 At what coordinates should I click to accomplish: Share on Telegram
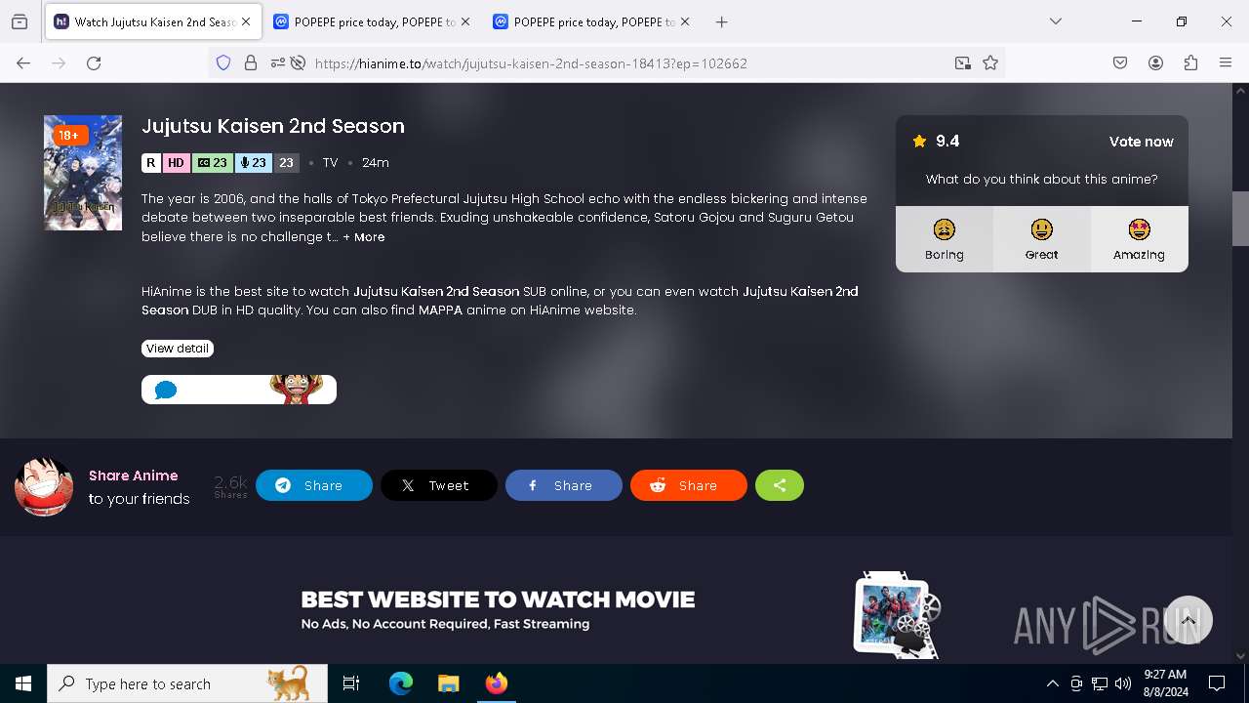coord(314,485)
